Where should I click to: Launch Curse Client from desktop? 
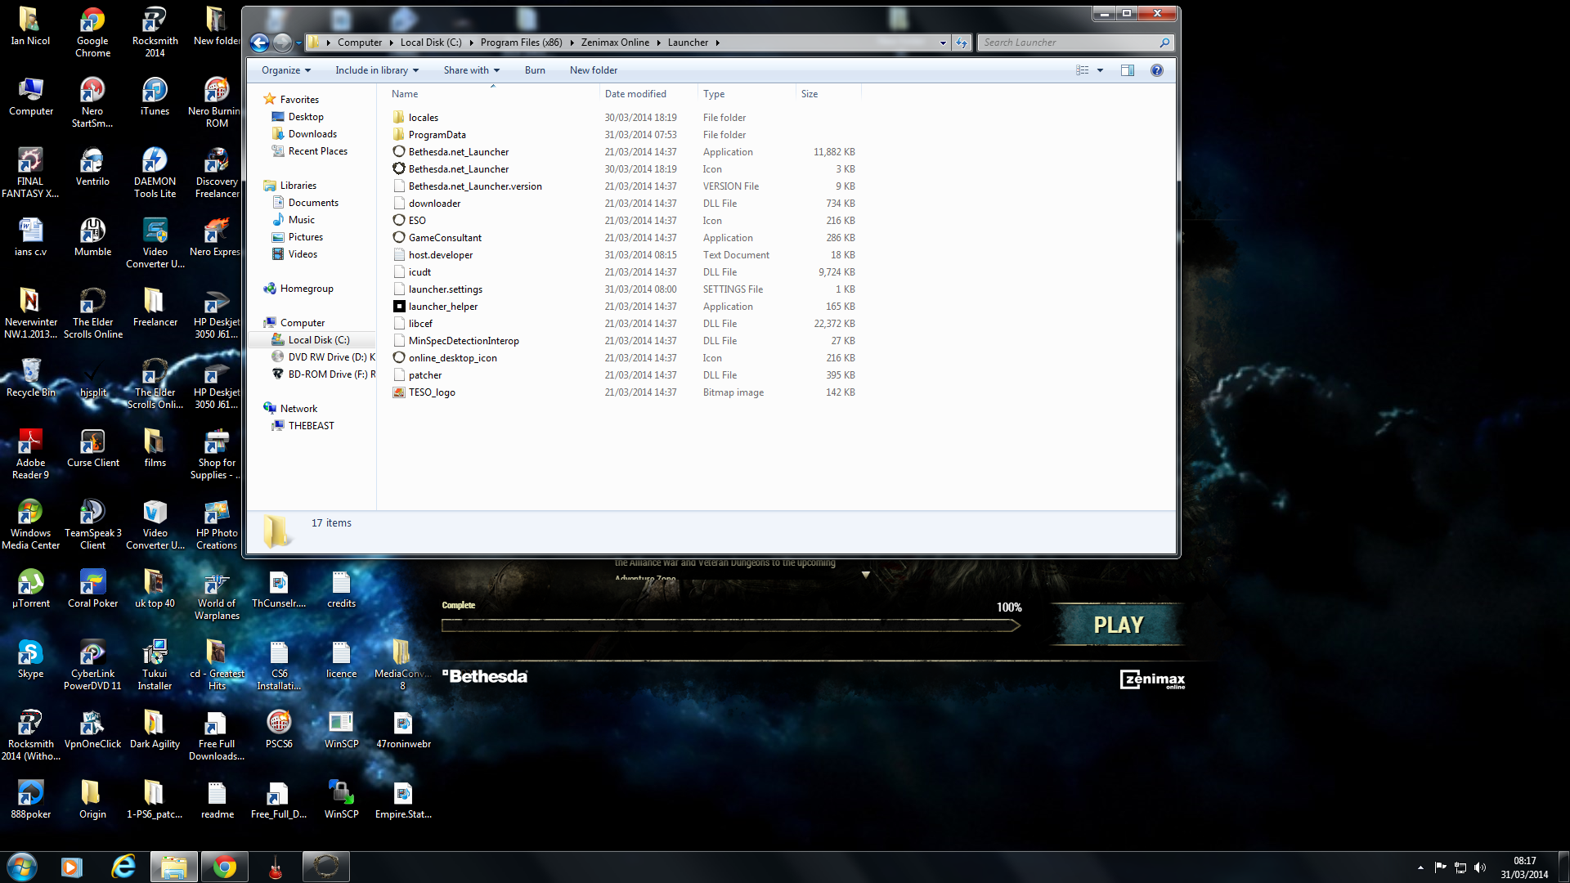[x=92, y=448]
